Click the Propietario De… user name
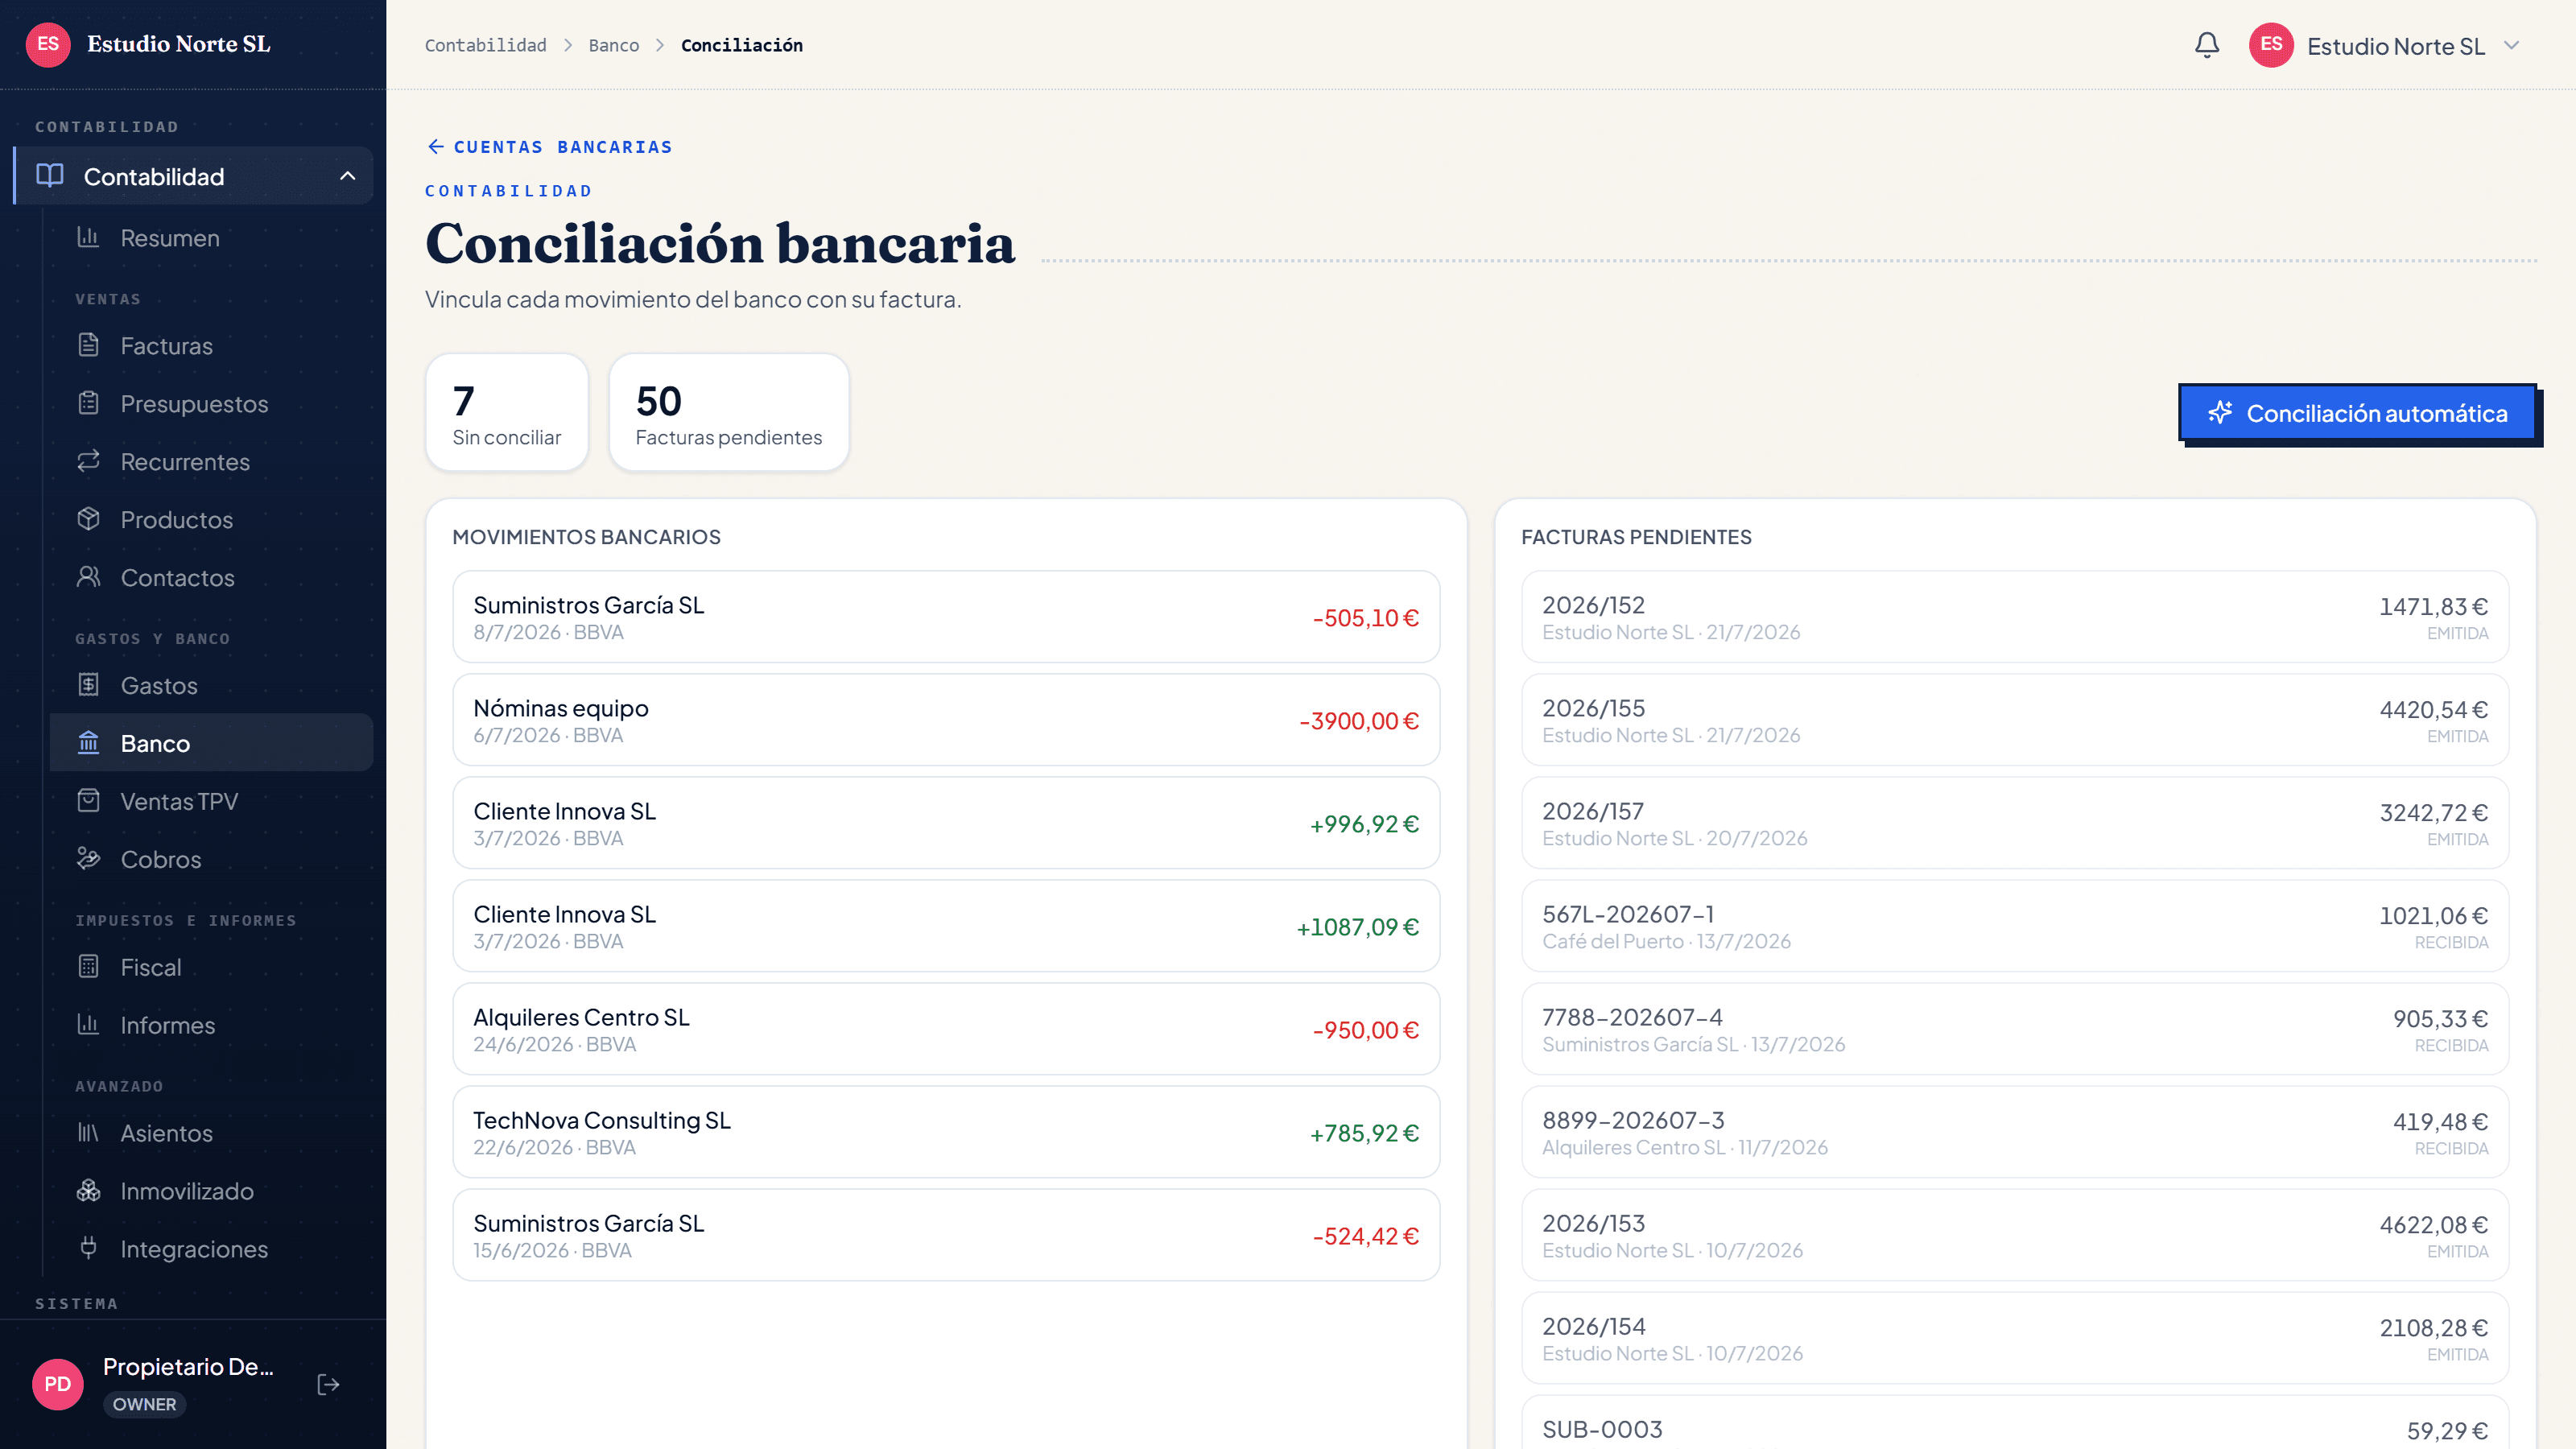Viewport: 2576px width, 1449px height. (x=188, y=1367)
